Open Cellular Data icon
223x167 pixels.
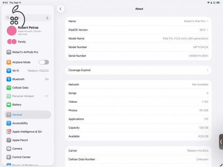[9, 88]
